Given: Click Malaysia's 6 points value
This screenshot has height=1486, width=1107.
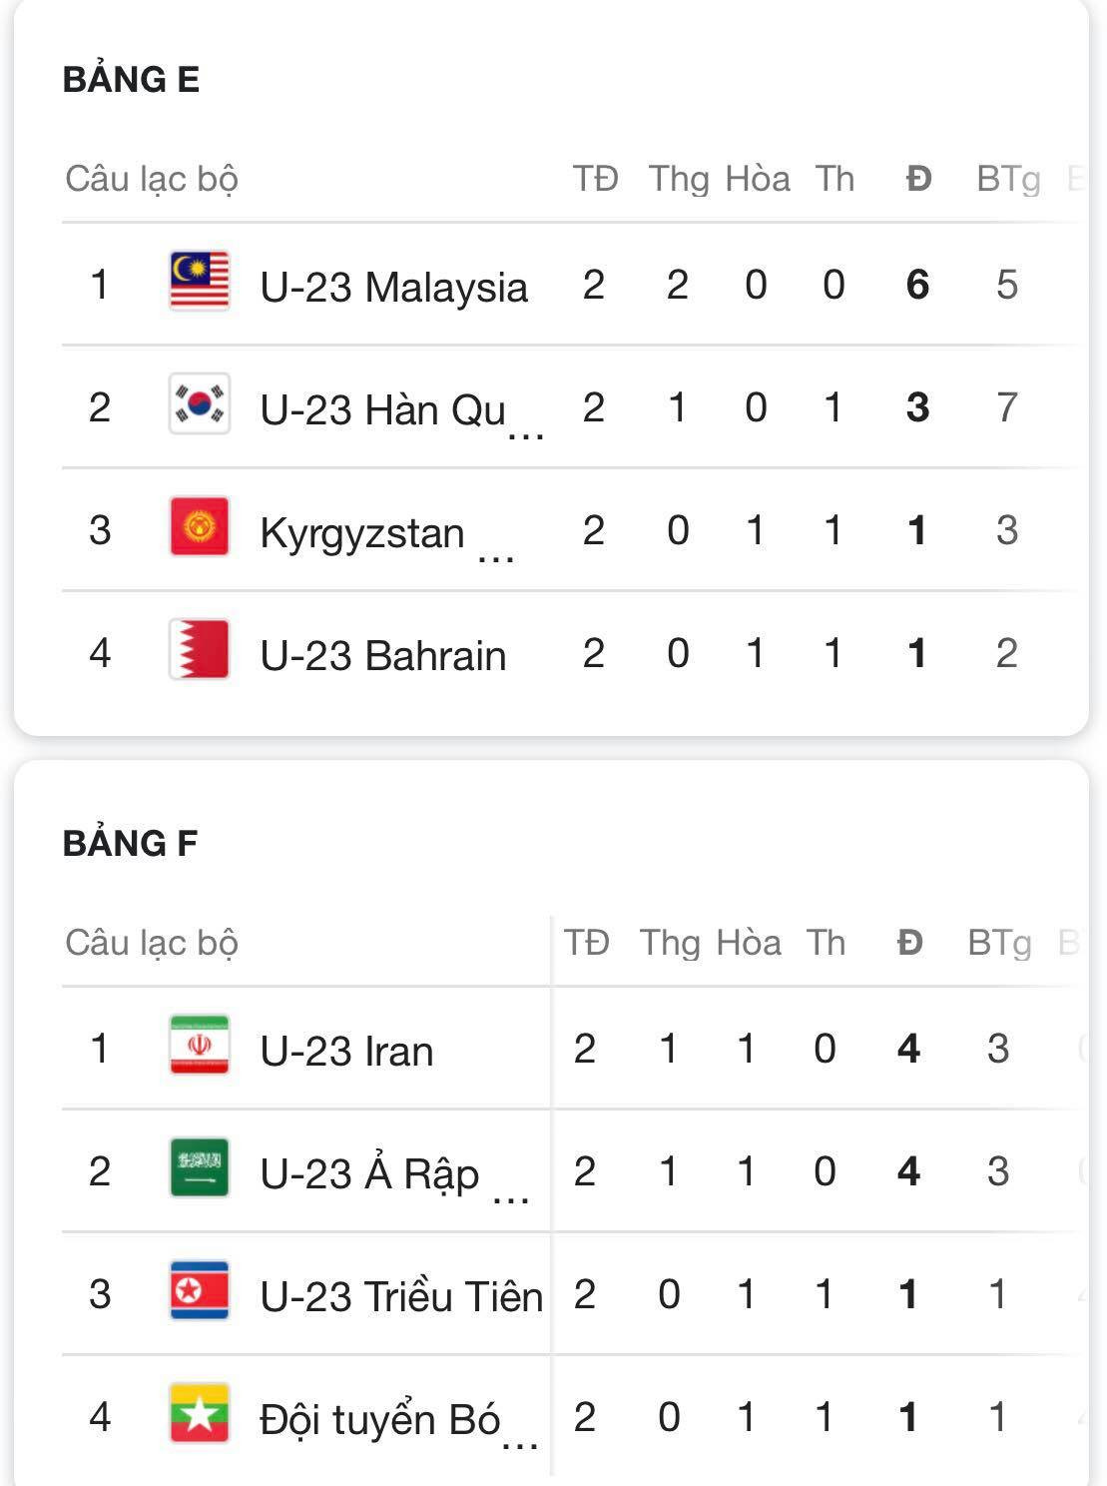Looking at the screenshot, I should [x=917, y=286].
